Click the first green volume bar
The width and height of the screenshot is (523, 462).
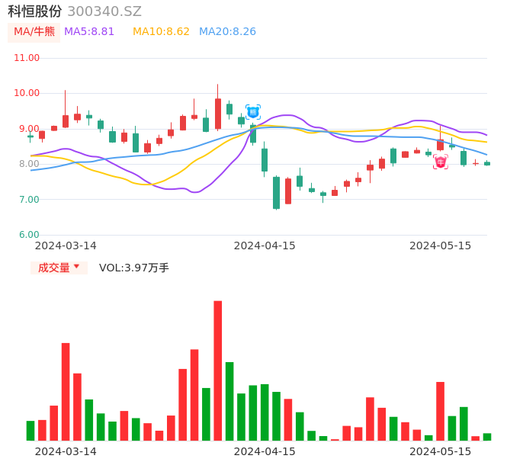pyautogui.click(x=30, y=431)
